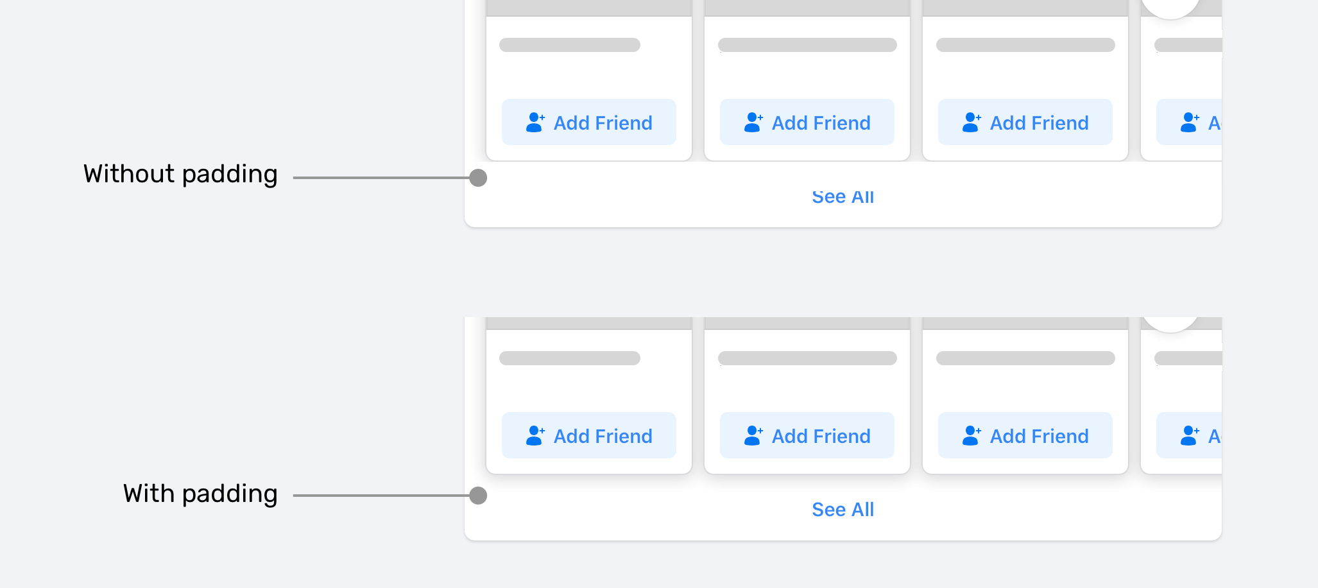The image size is (1318, 588).
Task: Click the person-plus icon on the third upper card
Action: 971,122
